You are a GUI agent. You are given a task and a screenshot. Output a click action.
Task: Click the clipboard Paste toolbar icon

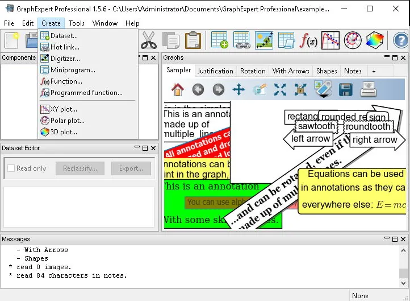(x=193, y=40)
